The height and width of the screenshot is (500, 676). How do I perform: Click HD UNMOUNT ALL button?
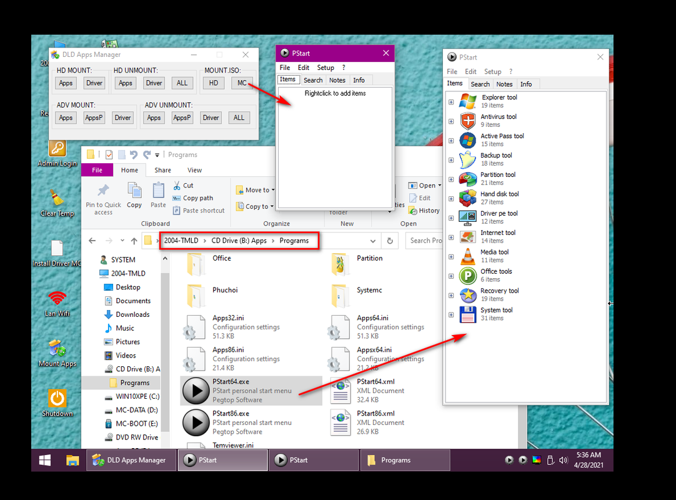point(182,83)
